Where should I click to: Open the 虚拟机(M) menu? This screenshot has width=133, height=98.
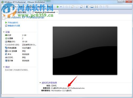[x=31, y=7]
